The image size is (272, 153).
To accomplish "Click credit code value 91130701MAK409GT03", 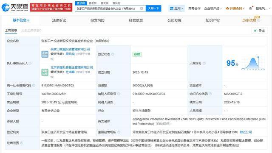I will tap(58, 85).
